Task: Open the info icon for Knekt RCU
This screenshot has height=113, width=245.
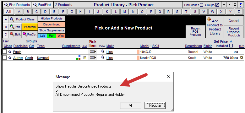Action: click(242, 58)
